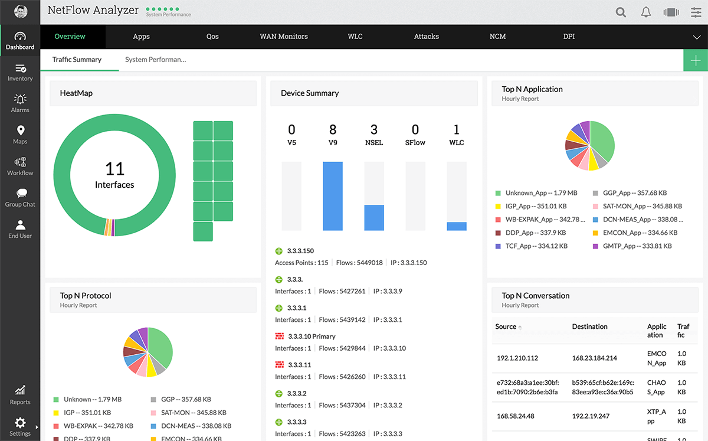The image size is (708, 441).
Task: Open device 3.3.3.150 entry
Action: pos(300,251)
